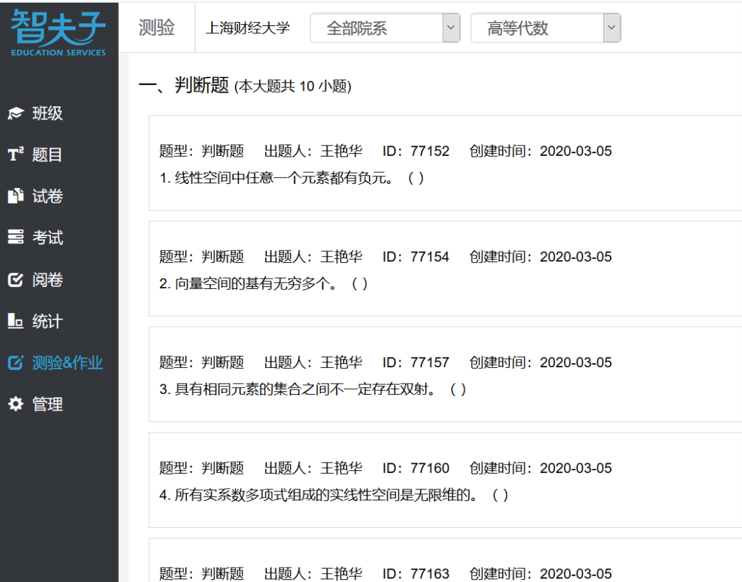Click the answer bracket ( ) of question 2

tap(359, 283)
